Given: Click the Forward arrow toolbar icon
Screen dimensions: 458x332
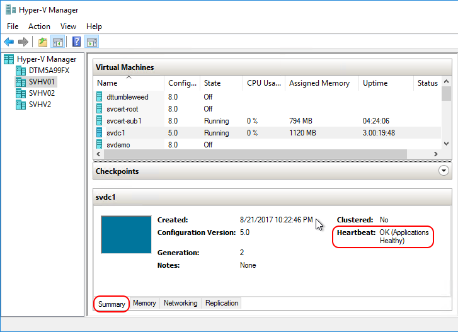Looking at the screenshot, I should coord(23,42).
